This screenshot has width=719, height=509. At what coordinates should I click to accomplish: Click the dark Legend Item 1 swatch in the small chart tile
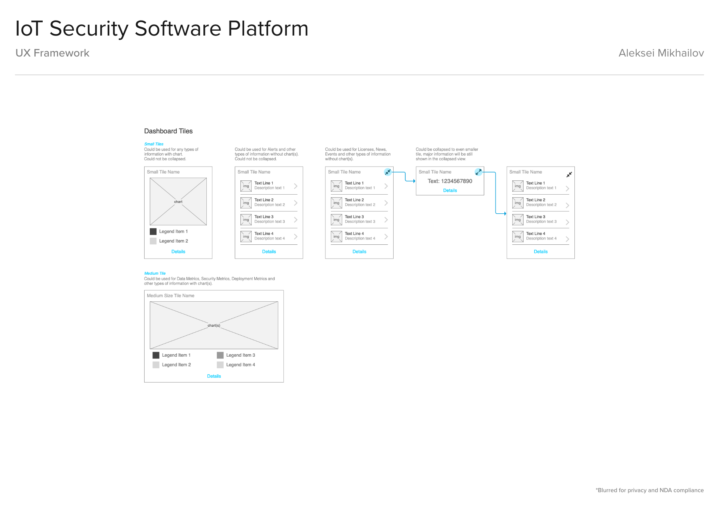[x=153, y=232]
